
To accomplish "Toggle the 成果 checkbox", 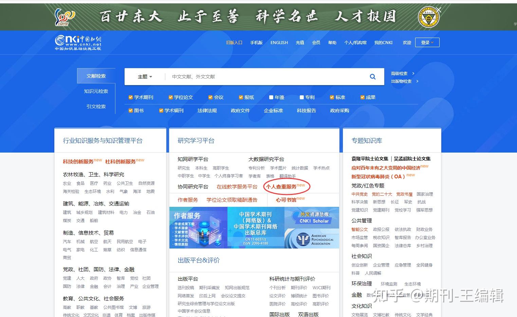I will click(x=362, y=97).
